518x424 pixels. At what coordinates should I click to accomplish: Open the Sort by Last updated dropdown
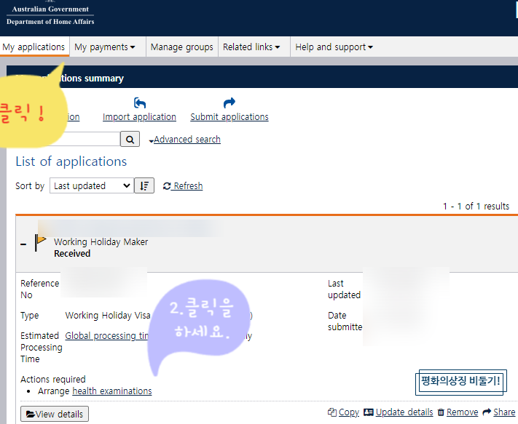(x=92, y=185)
